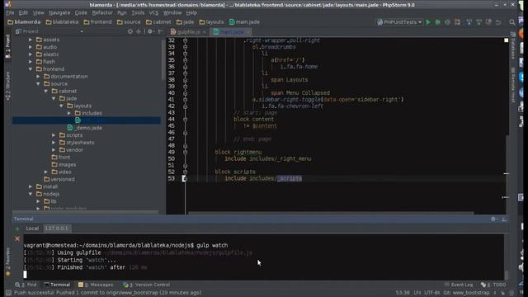Select the Local terminal tab

[x=32, y=229]
